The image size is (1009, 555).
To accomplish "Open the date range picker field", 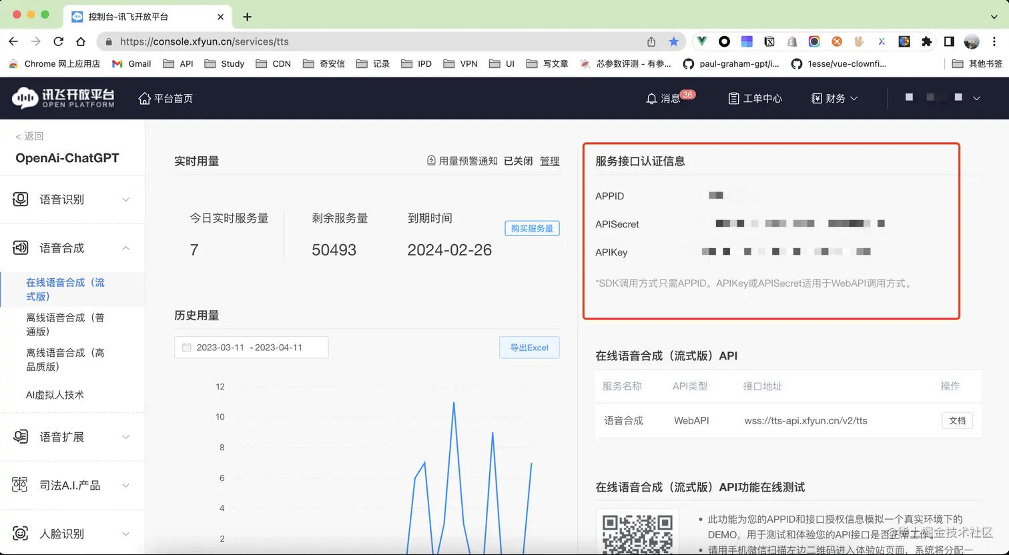I will click(251, 348).
